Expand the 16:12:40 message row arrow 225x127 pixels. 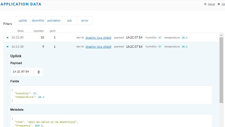click(8, 38)
